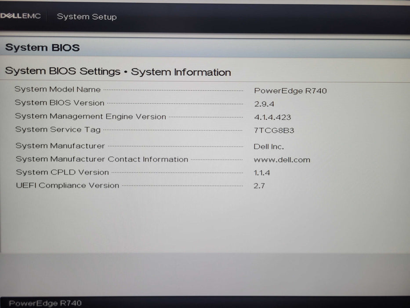The width and height of the screenshot is (410, 308).
Task: Select the System Service Tag label
Action: tap(58, 129)
